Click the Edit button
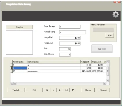Image resolution: width=123 pixels, height=107 pixels. tap(34, 90)
